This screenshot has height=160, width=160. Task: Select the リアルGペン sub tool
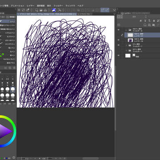tap(8, 33)
